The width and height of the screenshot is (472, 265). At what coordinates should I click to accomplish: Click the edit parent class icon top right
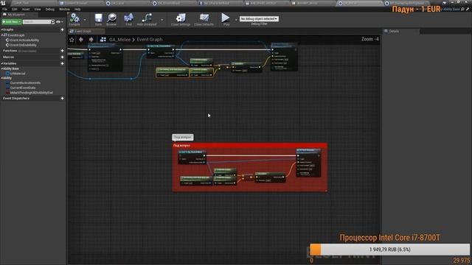coord(468,10)
